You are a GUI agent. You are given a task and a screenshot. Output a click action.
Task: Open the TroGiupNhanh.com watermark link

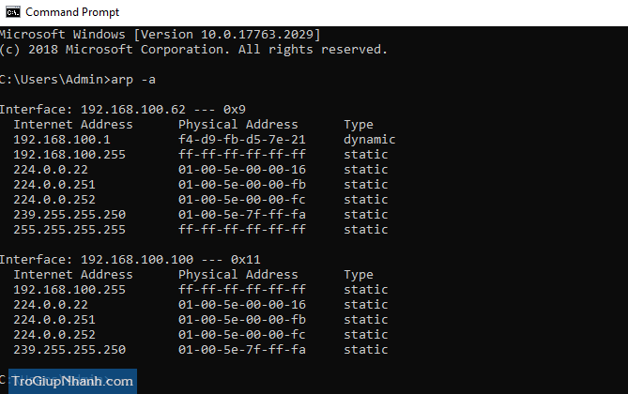click(x=72, y=381)
